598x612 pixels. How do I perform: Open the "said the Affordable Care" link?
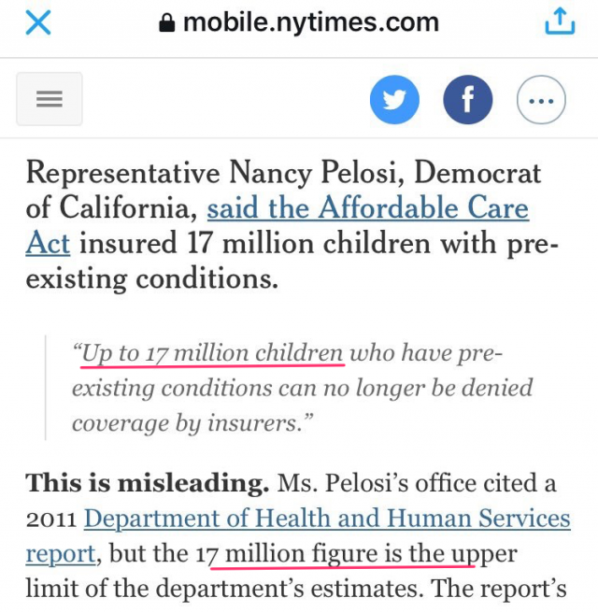point(367,207)
